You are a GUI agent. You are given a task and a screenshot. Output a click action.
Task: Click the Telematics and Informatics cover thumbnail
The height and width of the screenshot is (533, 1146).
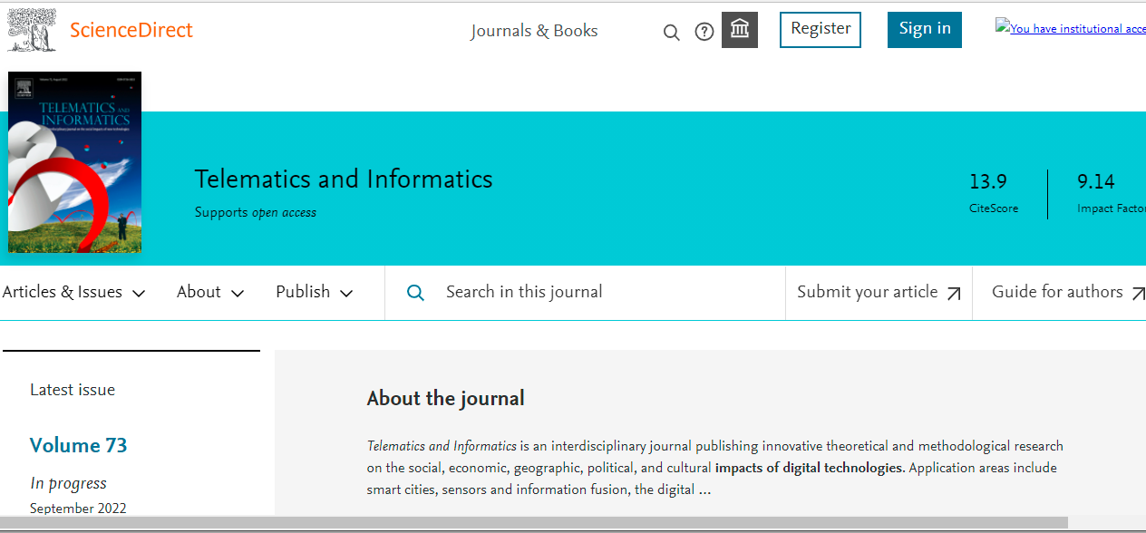click(74, 162)
